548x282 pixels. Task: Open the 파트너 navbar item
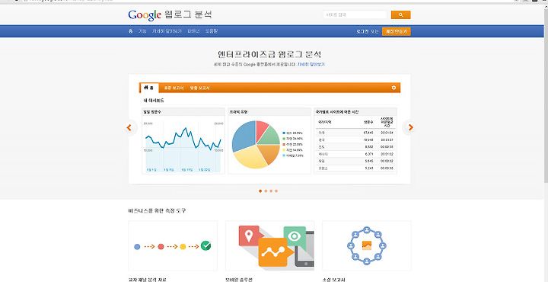pyautogui.click(x=193, y=31)
